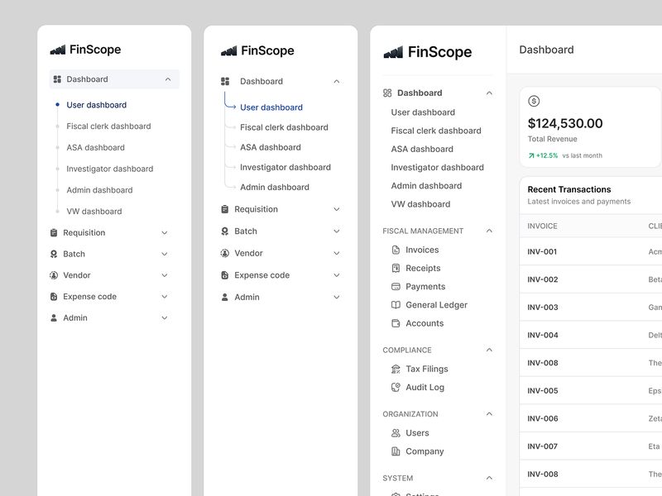Click Admin person icon in left sidebar
The width and height of the screenshot is (662, 496).
point(54,317)
